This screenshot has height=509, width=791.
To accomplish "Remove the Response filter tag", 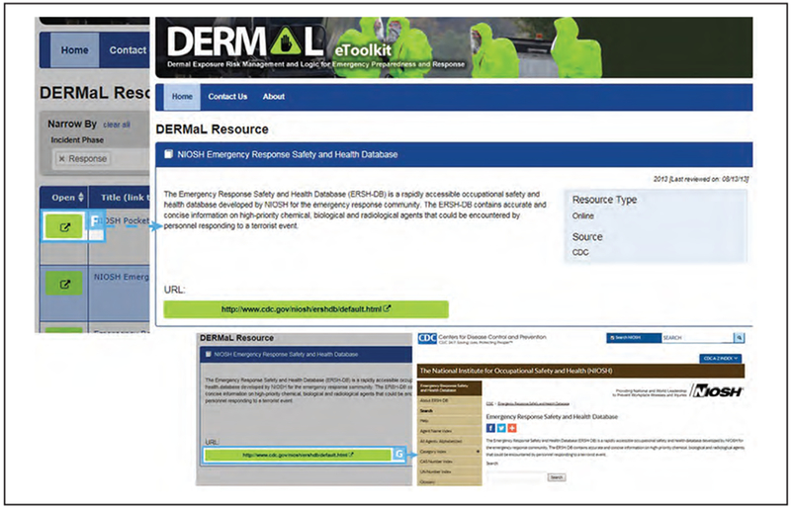I will click(x=61, y=159).
